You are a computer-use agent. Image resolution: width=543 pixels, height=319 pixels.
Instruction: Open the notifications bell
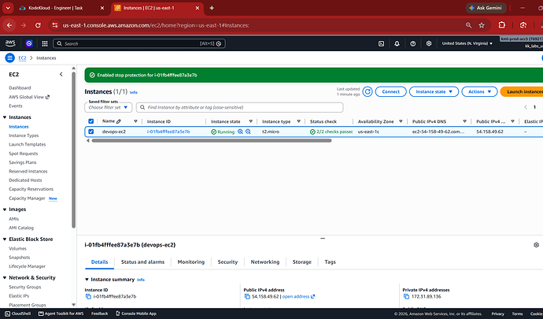(397, 43)
